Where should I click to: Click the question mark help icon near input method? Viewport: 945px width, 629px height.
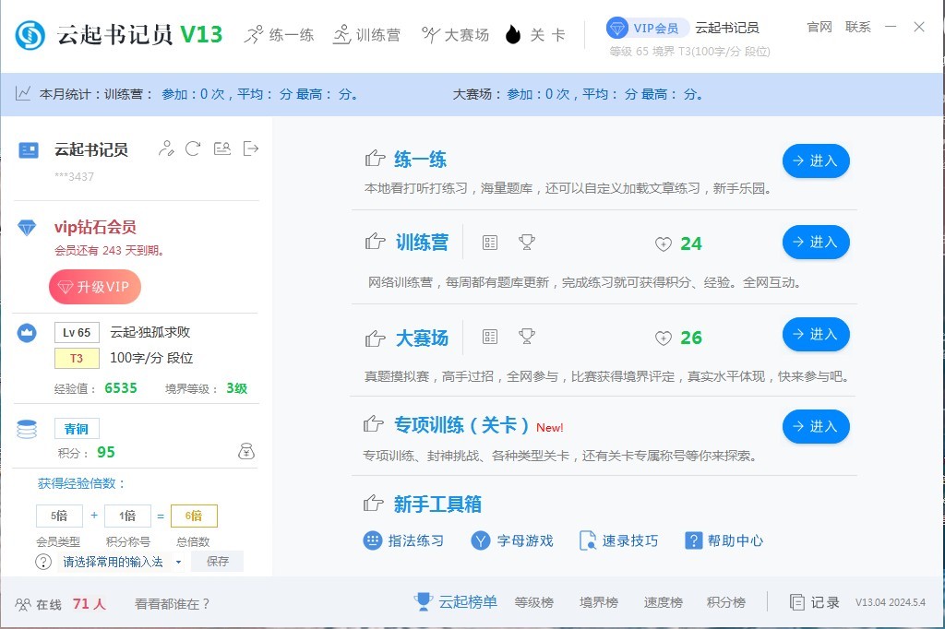tap(43, 562)
